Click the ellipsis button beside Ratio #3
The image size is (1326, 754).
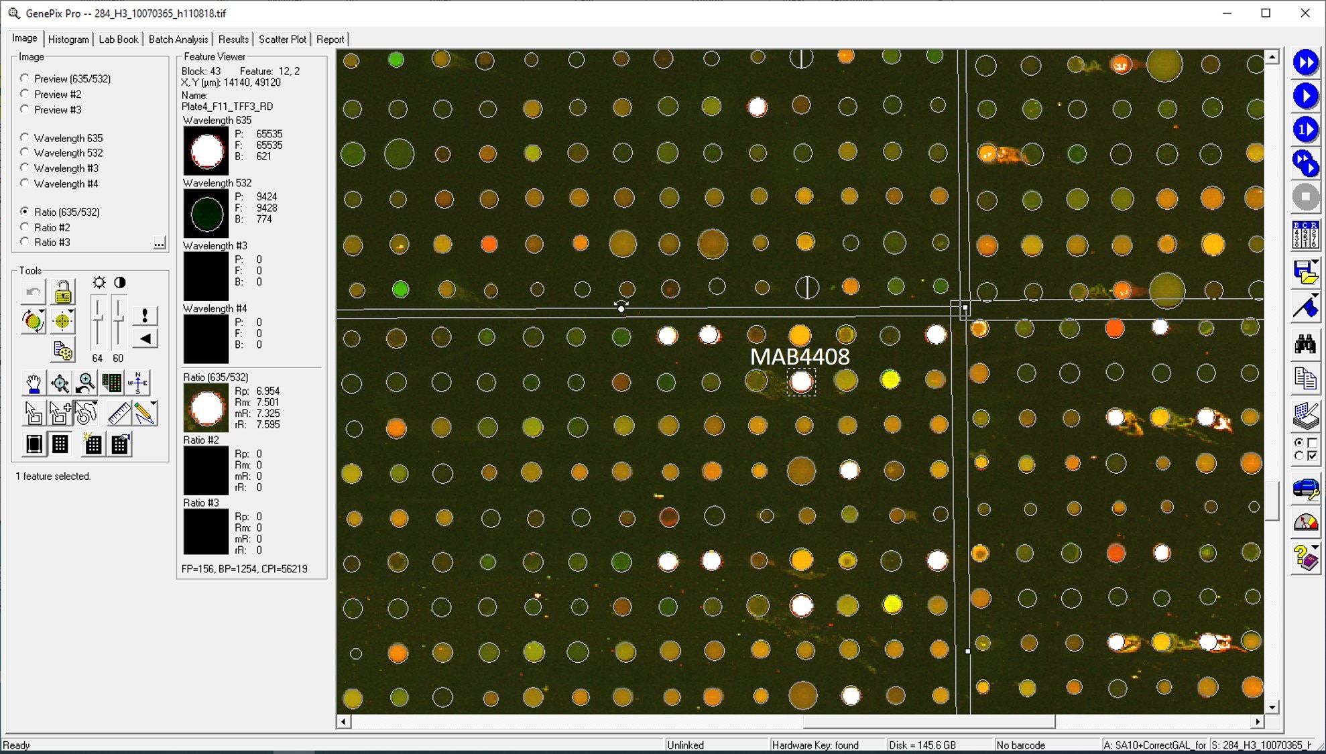159,243
